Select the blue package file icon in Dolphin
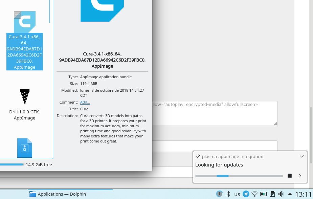Viewport: 313px width, 199px height. [25, 148]
